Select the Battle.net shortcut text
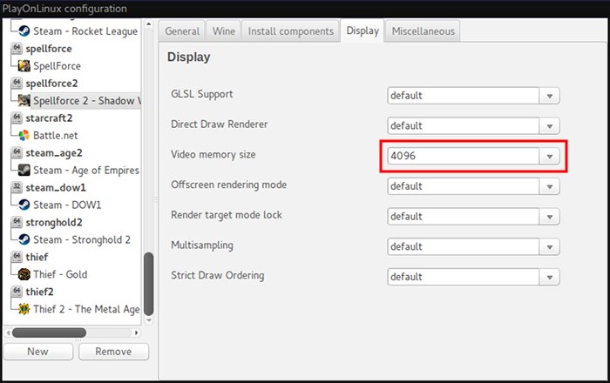 coord(56,135)
